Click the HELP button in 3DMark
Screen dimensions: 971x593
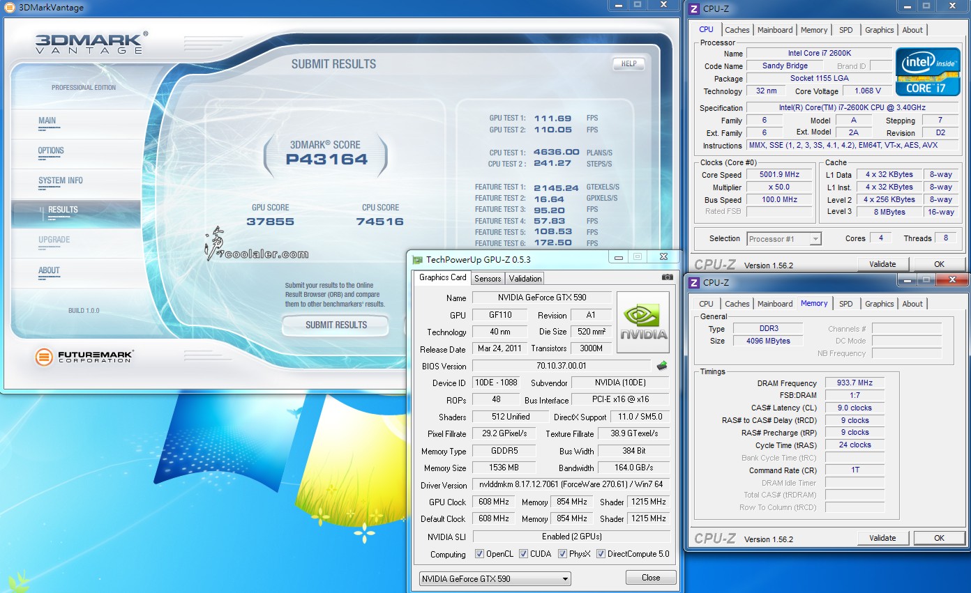click(628, 63)
